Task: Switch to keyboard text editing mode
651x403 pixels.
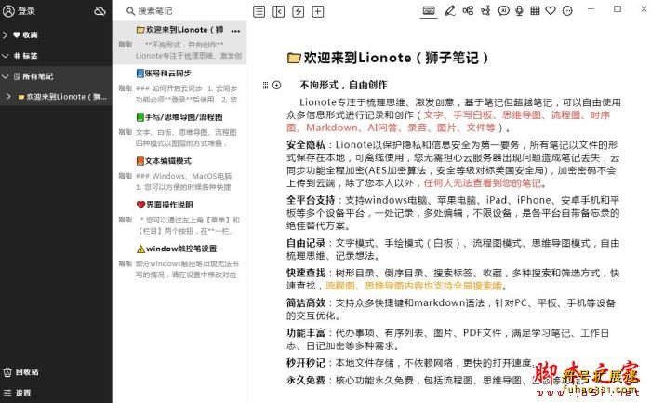Action: 429,11
